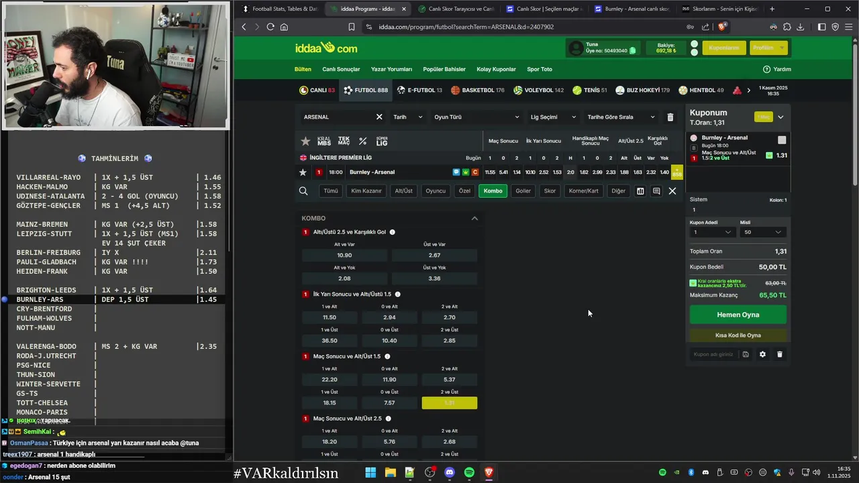Viewport: 859px width, 483px height.
Task: Open Tarihe Göre Sırala dropdown
Action: pyautogui.click(x=621, y=117)
